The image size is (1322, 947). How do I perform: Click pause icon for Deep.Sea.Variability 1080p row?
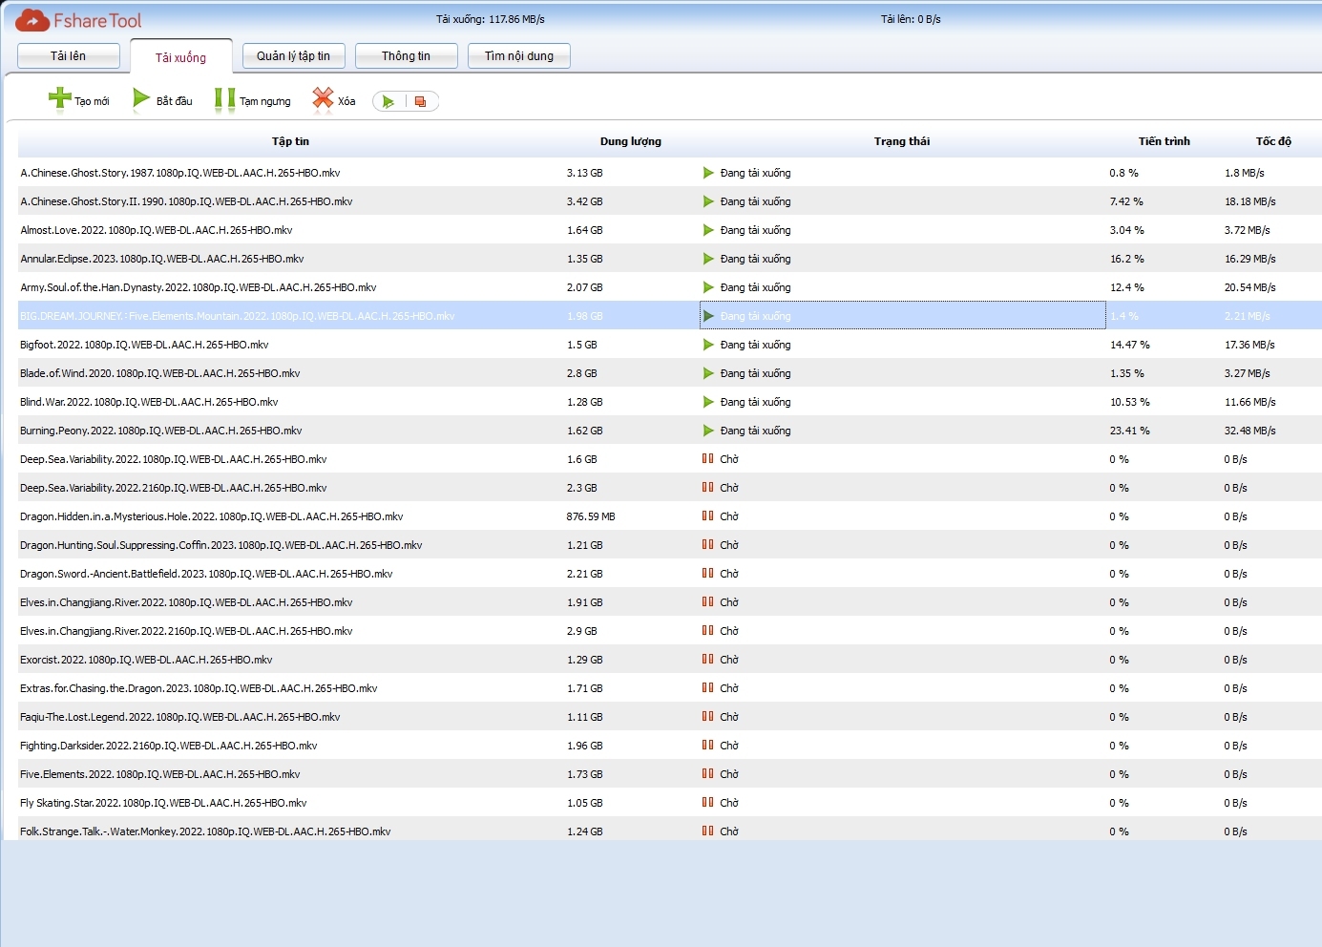(707, 458)
